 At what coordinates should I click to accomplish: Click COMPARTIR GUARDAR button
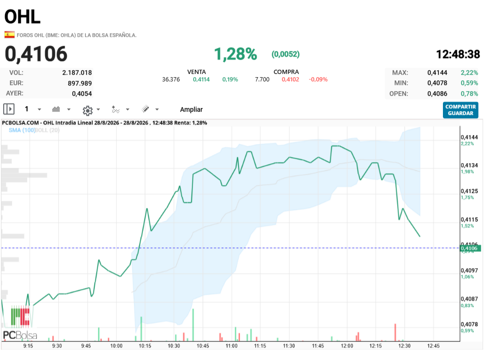[x=461, y=110]
